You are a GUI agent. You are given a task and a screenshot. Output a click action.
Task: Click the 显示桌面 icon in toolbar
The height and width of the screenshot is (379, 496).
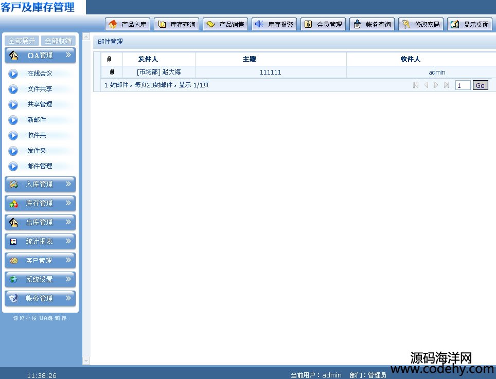[x=455, y=24]
